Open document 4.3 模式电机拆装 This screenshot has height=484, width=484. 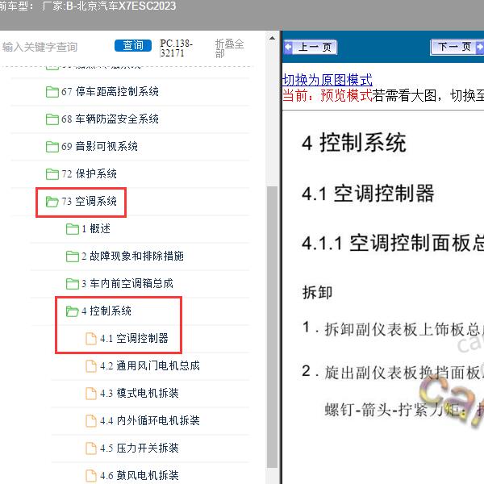(140, 394)
